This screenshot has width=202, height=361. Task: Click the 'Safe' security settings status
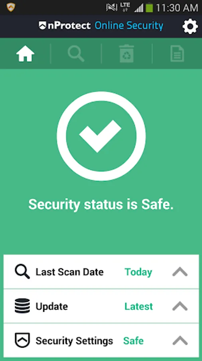(x=133, y=341)
